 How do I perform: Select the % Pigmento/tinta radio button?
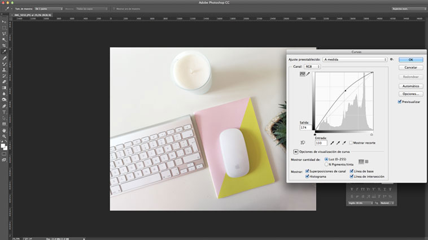(x=326, y=164)
